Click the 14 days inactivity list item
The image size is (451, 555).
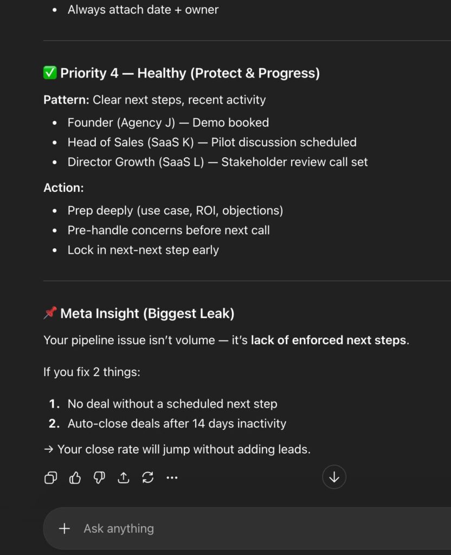(x=177, y=424)
